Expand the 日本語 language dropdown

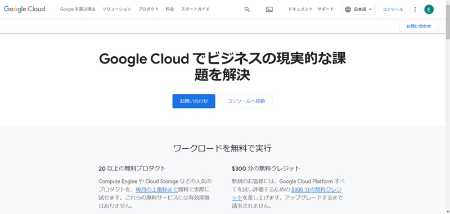click(358, 9)
